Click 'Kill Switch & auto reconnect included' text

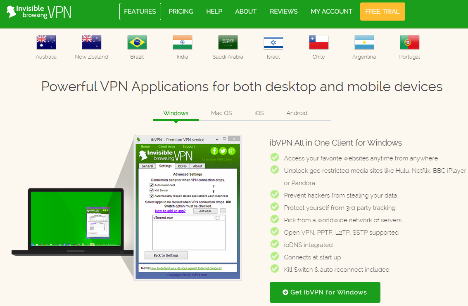[x=337, y=270]
